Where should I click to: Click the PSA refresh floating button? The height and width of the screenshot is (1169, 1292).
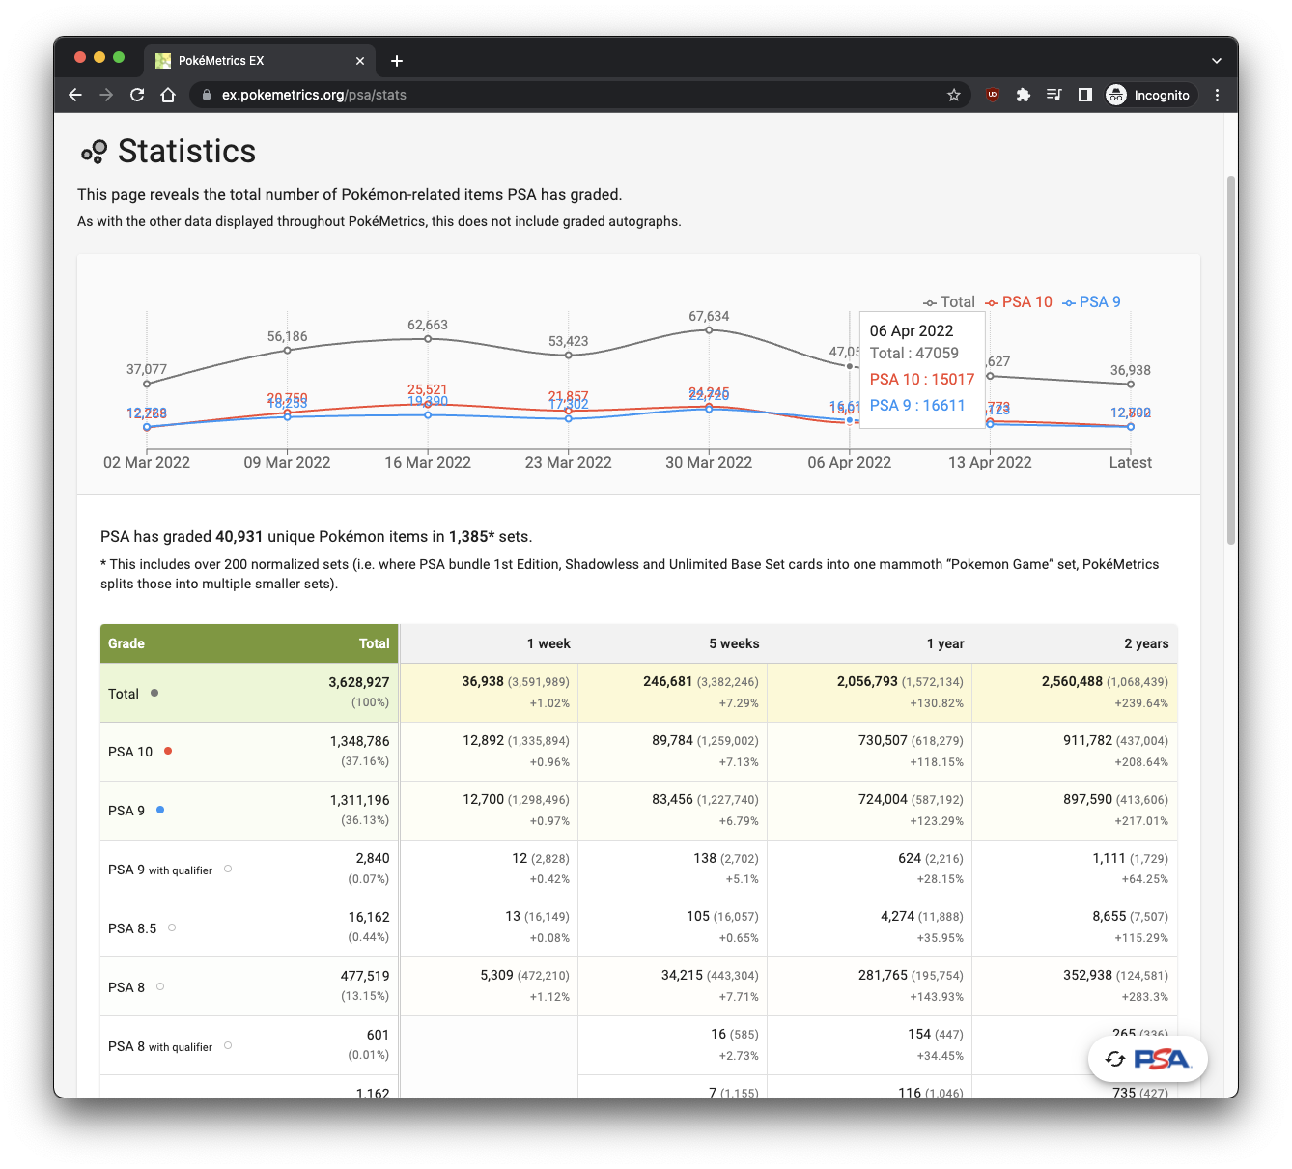tap(1147, 1059)
